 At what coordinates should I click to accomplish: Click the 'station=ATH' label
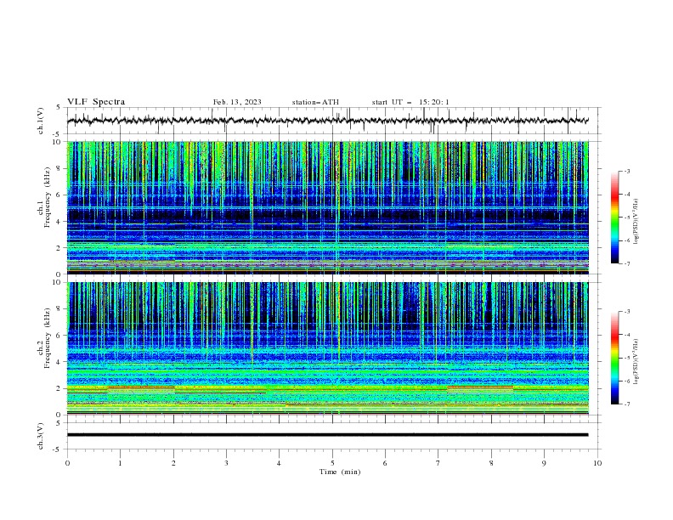coord(315,102)
